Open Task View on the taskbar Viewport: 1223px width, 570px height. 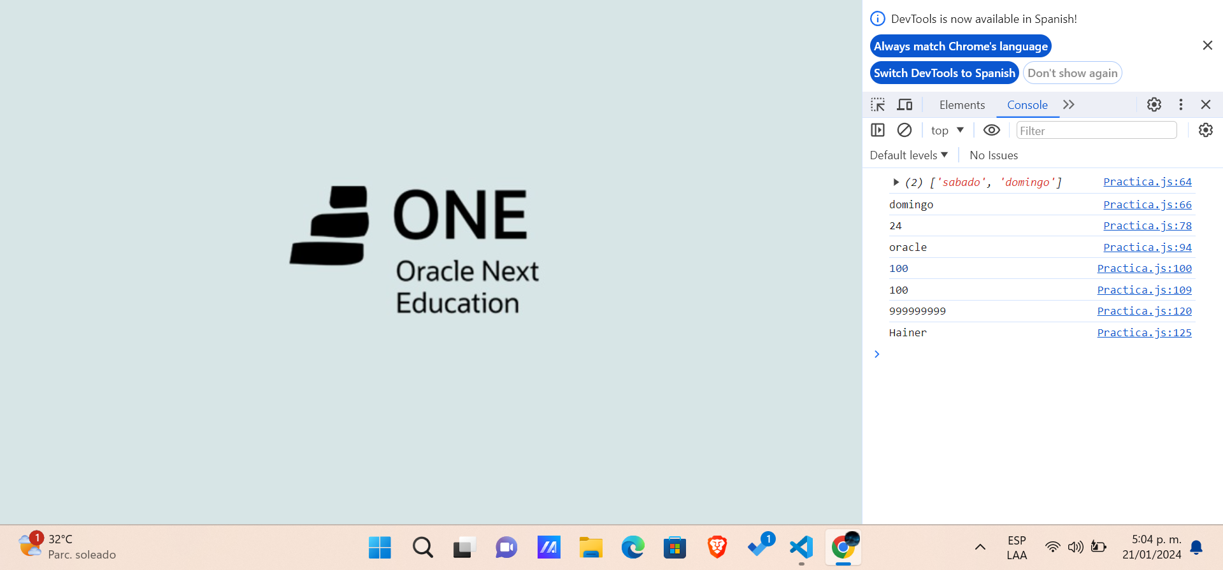pos(464,547)
